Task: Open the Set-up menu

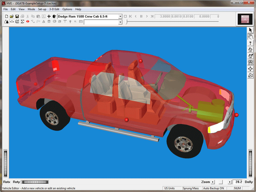Action: point(42,9)
